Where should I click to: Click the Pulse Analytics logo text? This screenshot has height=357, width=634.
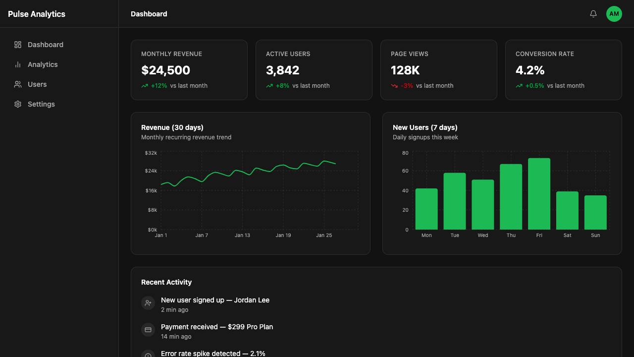[x=37, y=14]
